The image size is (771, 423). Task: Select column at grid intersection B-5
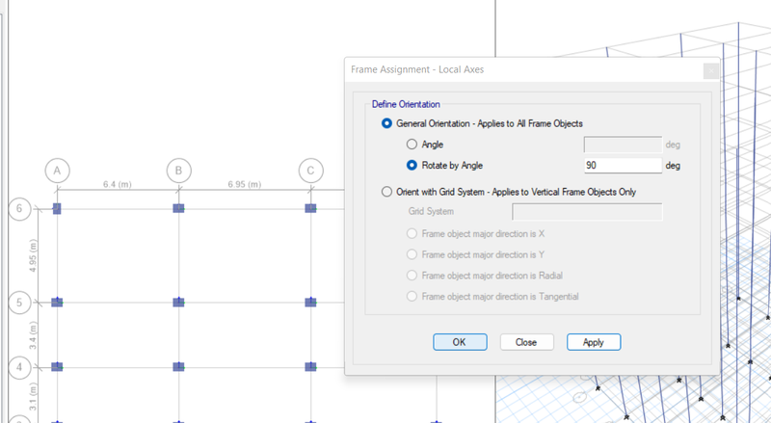pyautogui.click(x=178, y=302)
